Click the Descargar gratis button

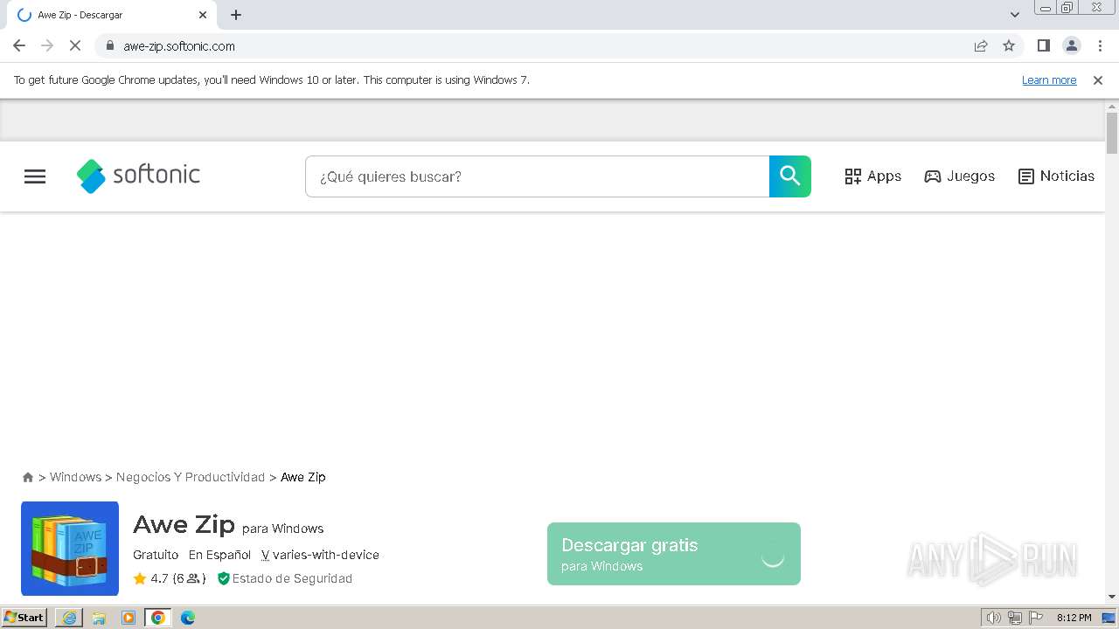click(674, 554)
